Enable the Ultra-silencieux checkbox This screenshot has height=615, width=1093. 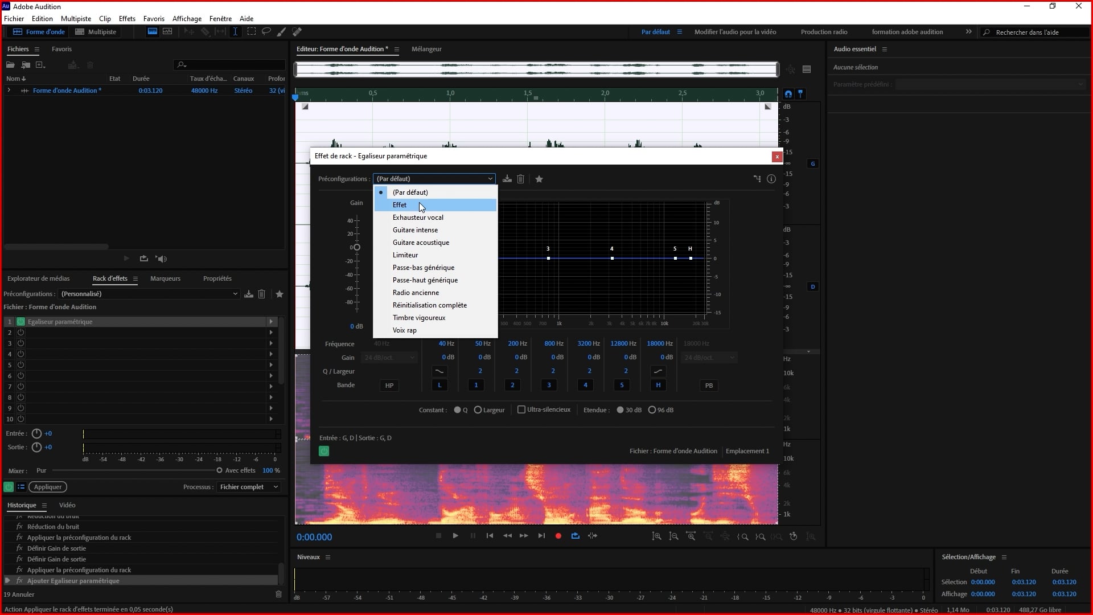pyautogui.click(x=521, y=409)
